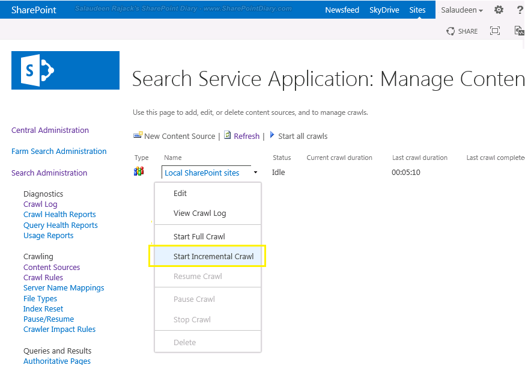Click the Refresh icon
The height and width of the screenshot is (365, 525).
pos(228,135)
